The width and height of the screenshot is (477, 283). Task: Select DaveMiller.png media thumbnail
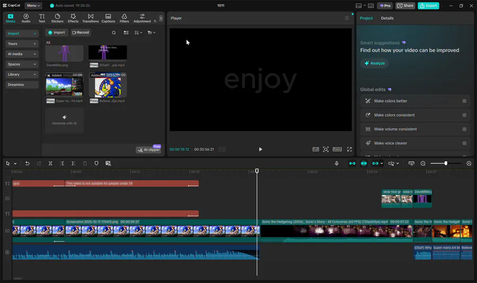tap(64, 54)
